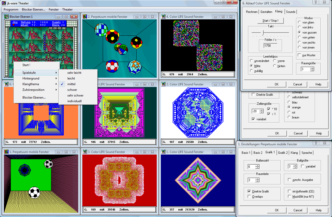Switch to the Rechnen tab
Viewport: 332px width, 217px height.
252,12
